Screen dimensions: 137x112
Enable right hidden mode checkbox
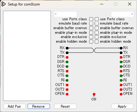(97, 42)
